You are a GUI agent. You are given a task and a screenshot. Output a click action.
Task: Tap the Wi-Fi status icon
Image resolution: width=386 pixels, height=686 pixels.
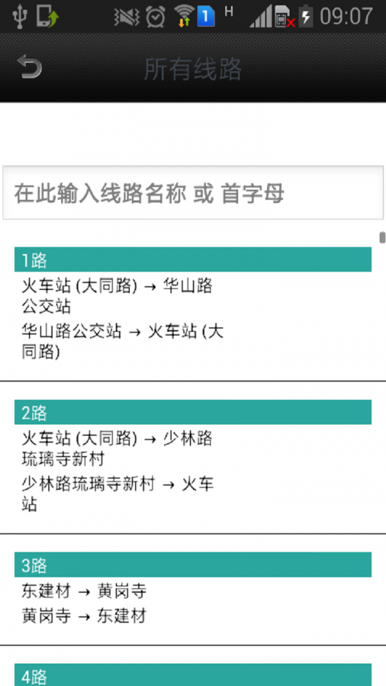184,16
